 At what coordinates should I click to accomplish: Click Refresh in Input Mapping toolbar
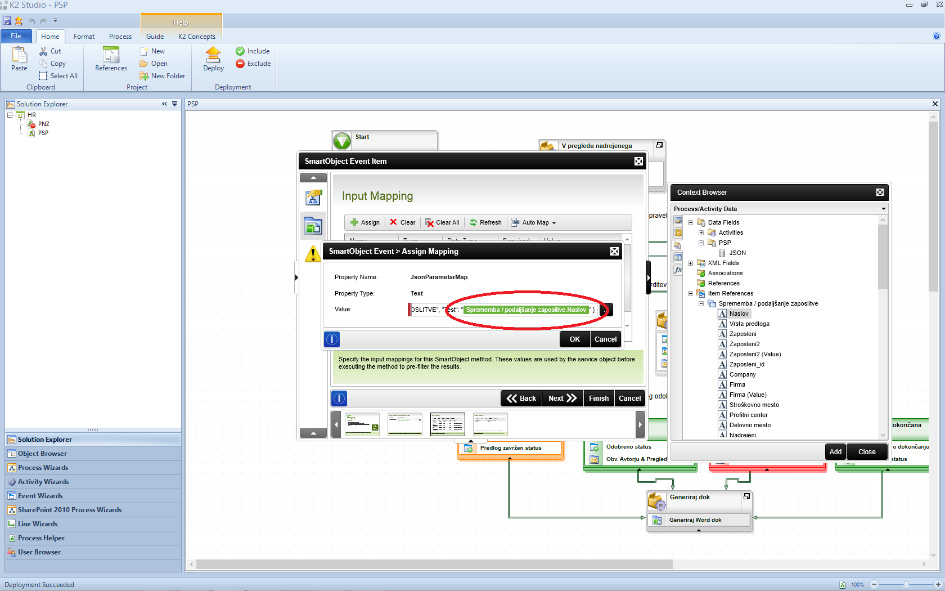point(485,222)
